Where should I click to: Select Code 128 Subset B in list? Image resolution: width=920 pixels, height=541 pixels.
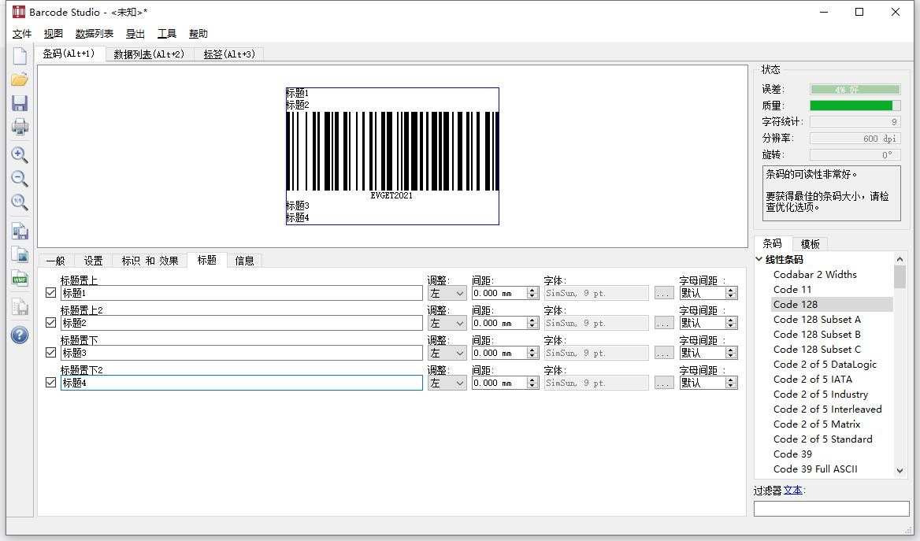tap(817, 335)
